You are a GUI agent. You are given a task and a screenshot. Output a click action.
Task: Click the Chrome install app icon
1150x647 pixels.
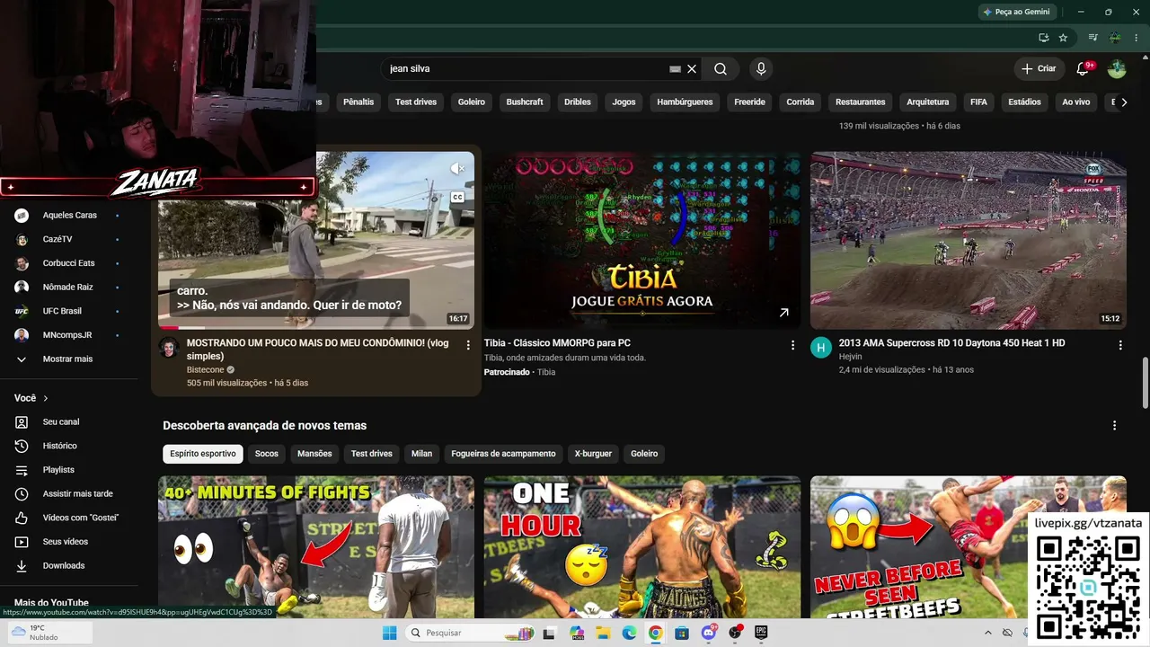click(1043, 38)
